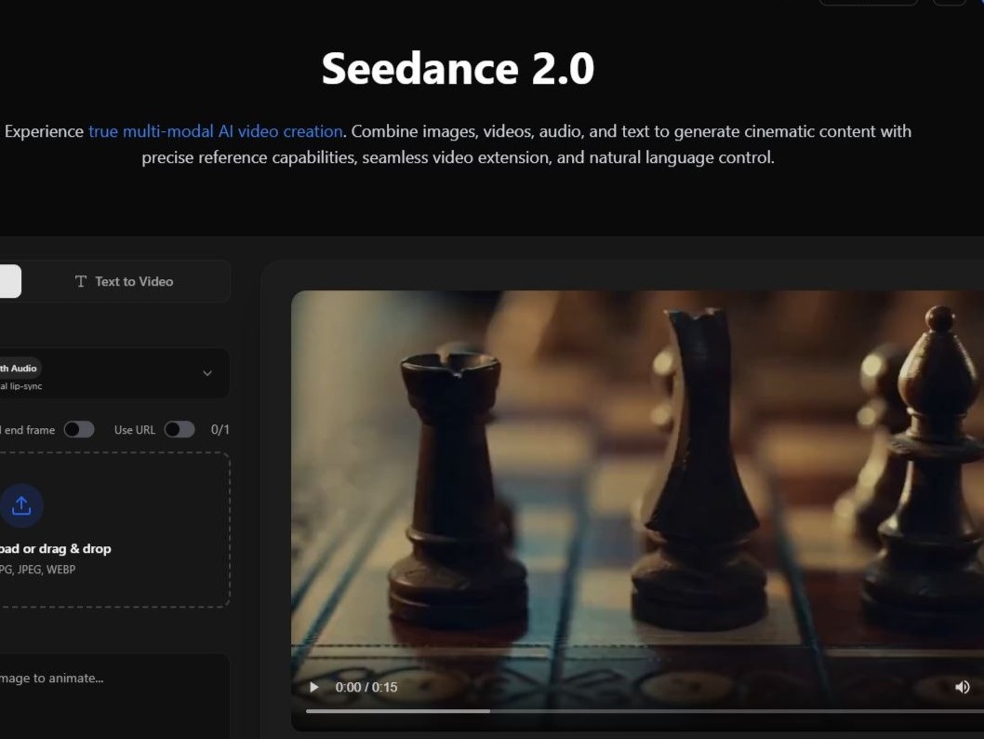Click the lip-sync subtitle text
The width and height of the screenshot is (984, 739).
[x=21, y=386]
